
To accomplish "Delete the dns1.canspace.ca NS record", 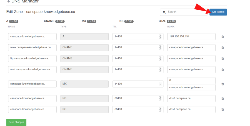I will click(x=222, y=109).
